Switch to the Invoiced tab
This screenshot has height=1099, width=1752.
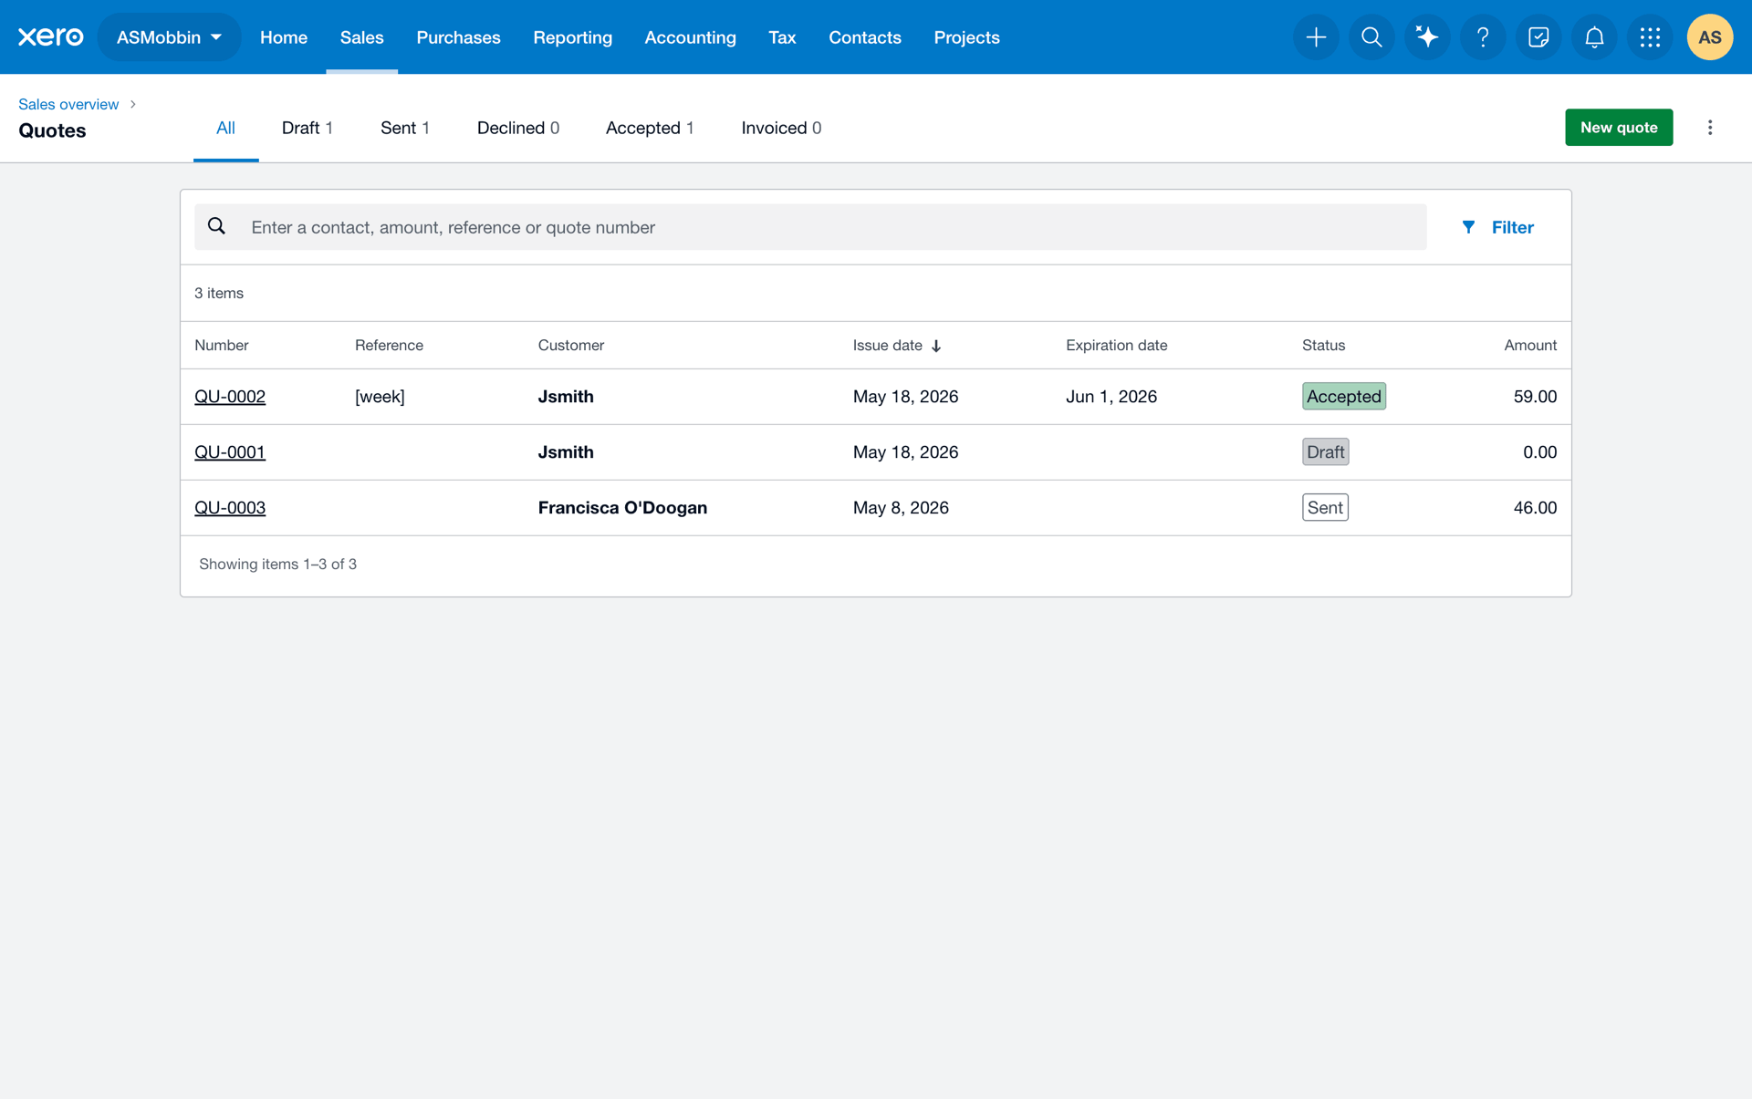(x=781, y=128)
